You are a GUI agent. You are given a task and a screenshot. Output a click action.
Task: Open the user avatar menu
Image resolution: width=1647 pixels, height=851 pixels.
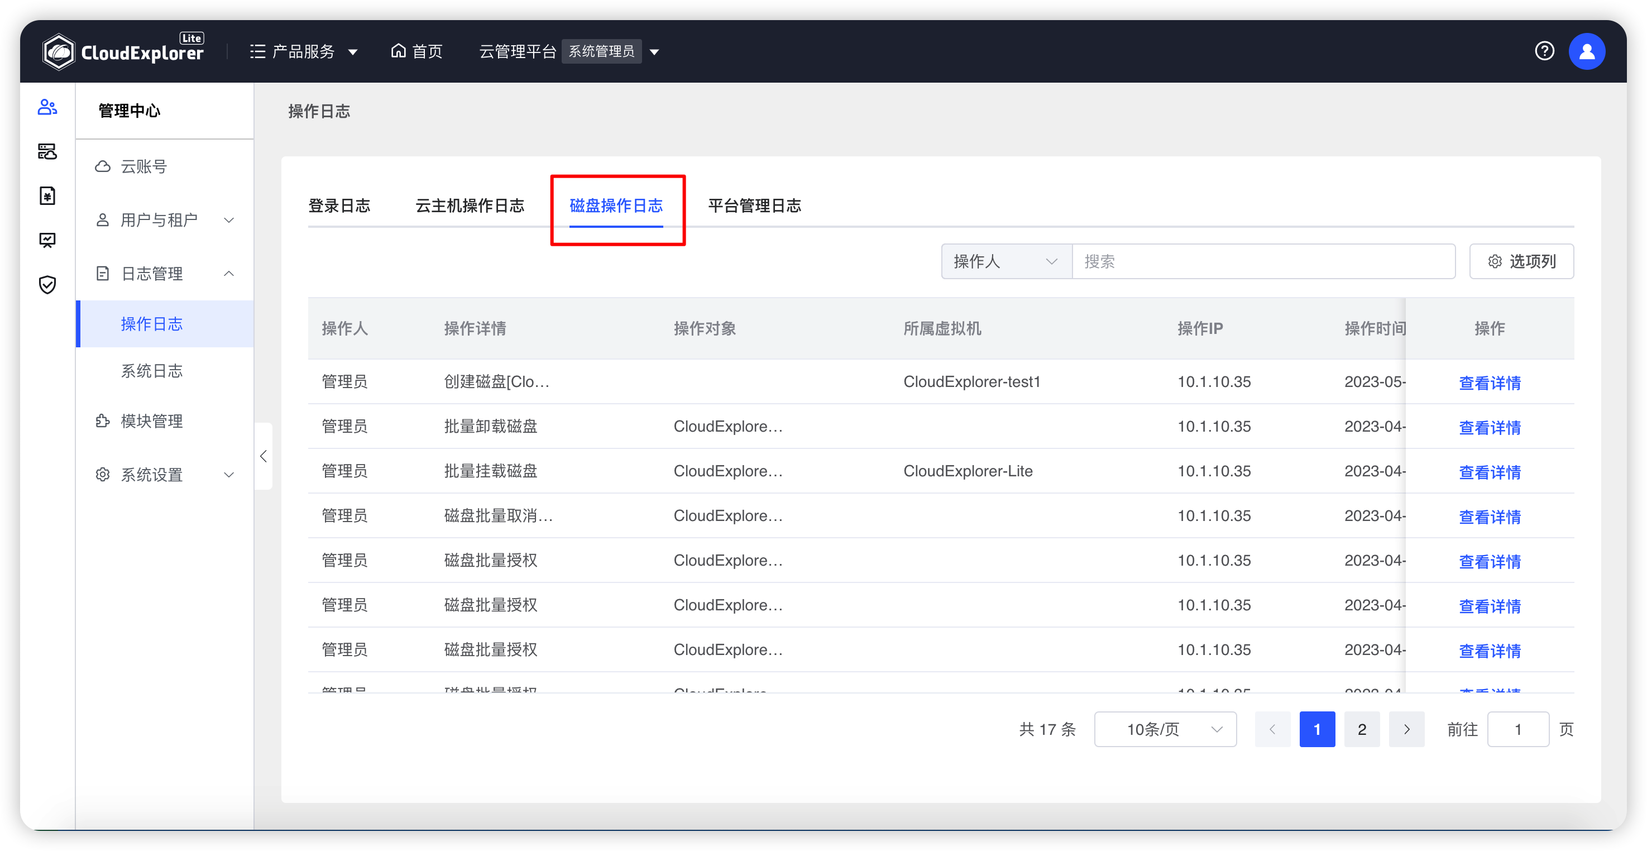[x=1586, y=51]
